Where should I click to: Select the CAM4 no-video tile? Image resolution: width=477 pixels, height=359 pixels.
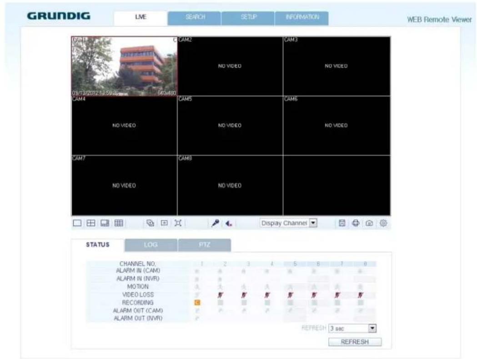[124, 125]
